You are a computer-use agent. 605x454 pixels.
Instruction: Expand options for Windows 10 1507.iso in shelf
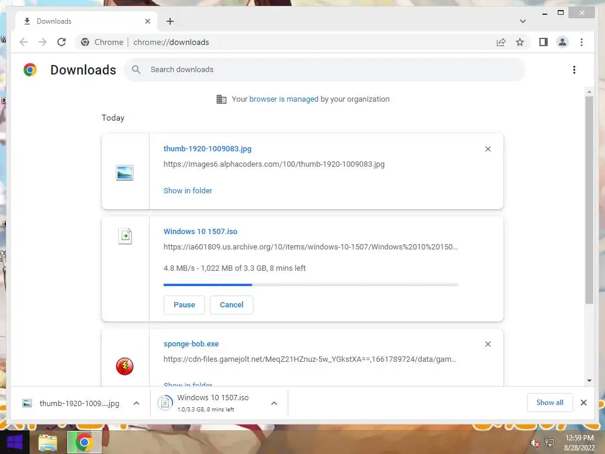click(274, 403)
